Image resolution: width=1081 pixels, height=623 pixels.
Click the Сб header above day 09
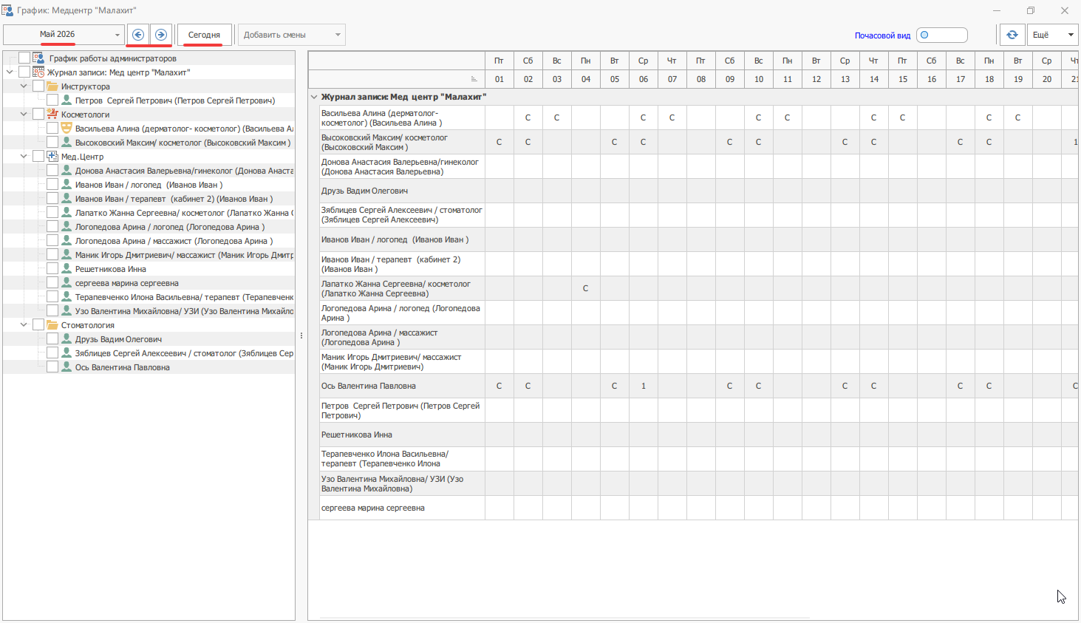[730, 61]
